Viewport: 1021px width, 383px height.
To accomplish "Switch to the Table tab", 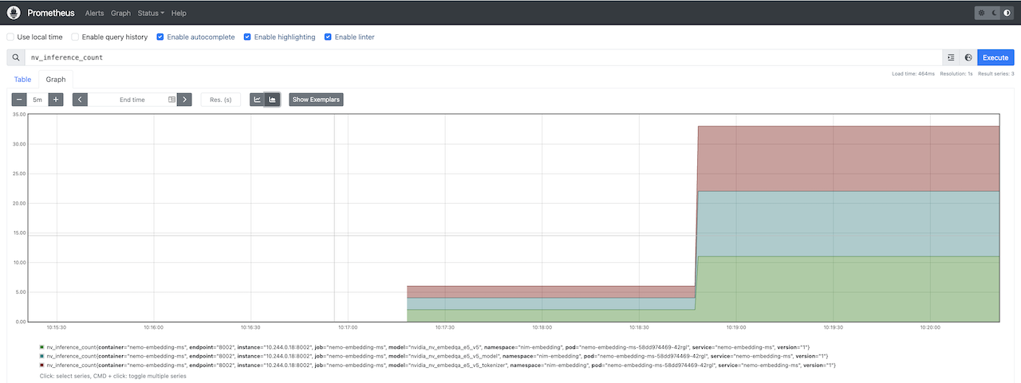I will point(22,80).
